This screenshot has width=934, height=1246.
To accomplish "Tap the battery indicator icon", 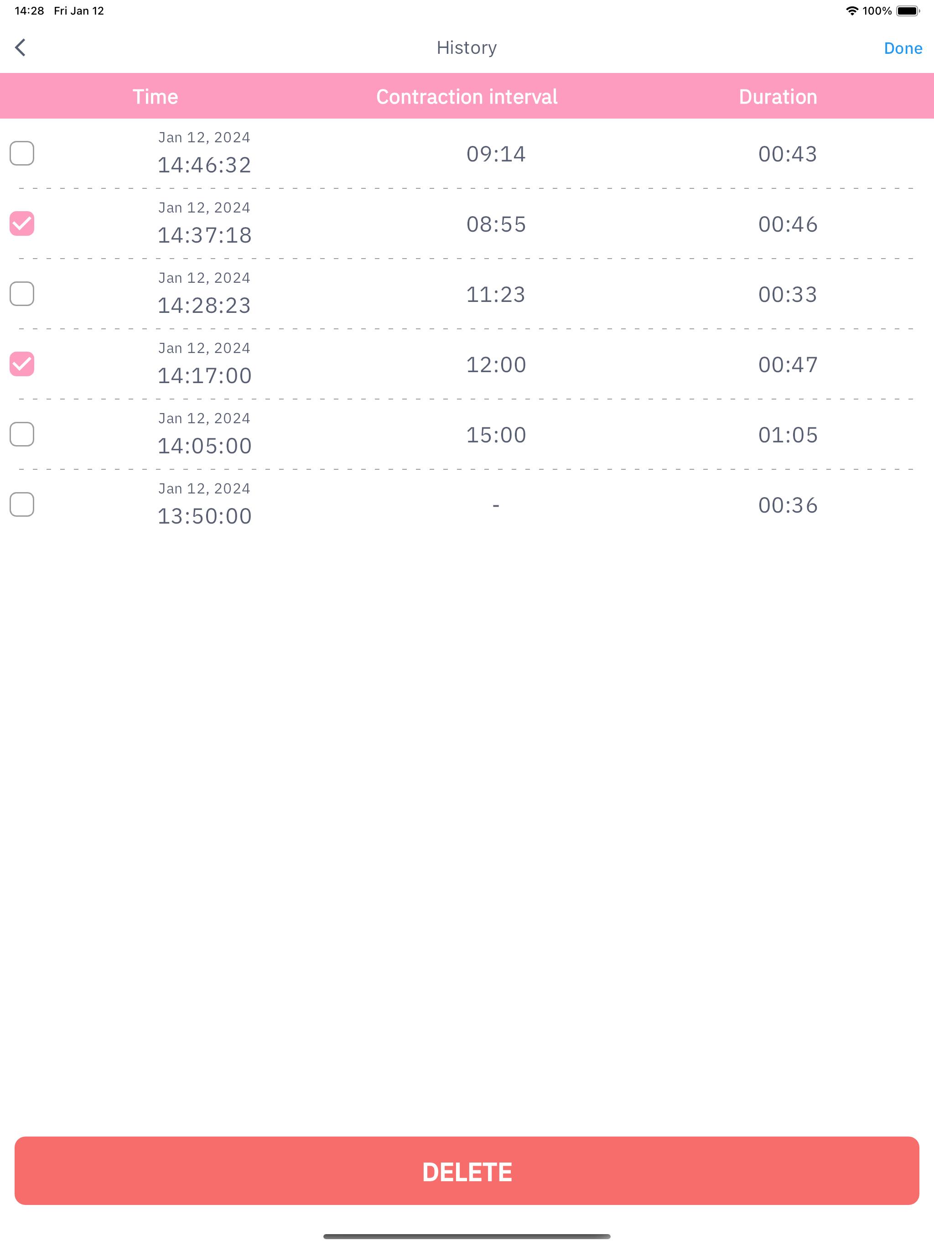I will point(908,10).
